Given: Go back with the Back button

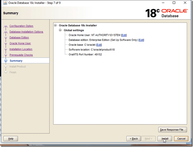Looking at the screenshot, I should (133, 138).
